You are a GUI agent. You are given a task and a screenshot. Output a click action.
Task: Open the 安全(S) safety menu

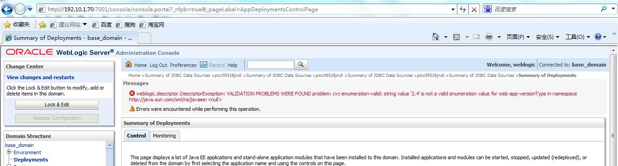point(547,37)
